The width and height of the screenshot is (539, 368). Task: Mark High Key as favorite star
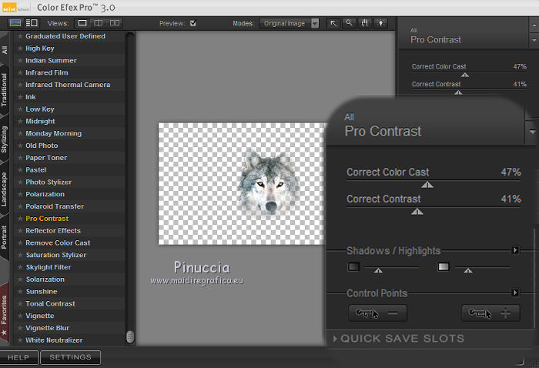coord(20,49)
